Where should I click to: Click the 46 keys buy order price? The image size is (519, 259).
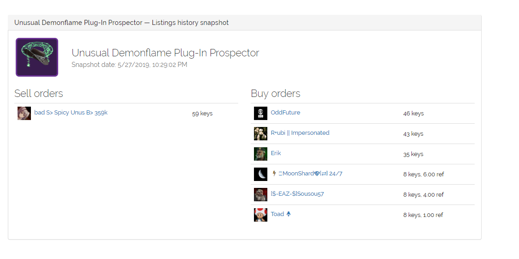coord(413,114)
